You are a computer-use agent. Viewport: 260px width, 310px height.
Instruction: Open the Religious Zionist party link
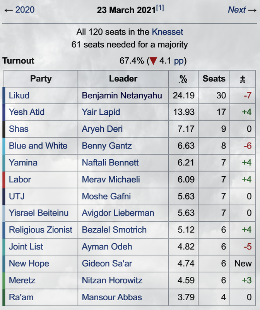pos(41,230)
